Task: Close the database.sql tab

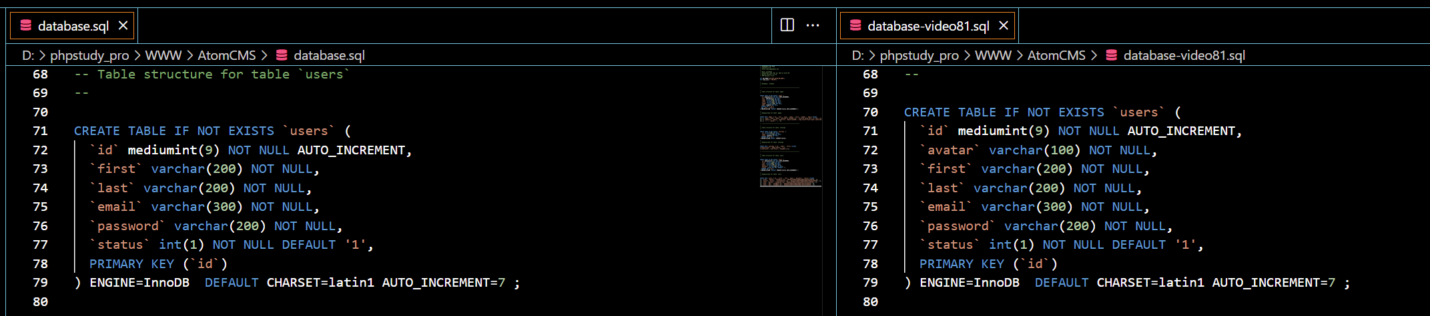Action: pyautogui.click(x=123, y=25)
